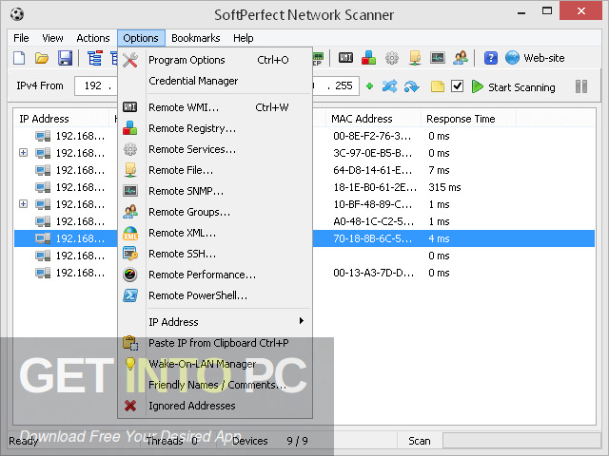
Task: Open the Help menu
Action: 244,38
